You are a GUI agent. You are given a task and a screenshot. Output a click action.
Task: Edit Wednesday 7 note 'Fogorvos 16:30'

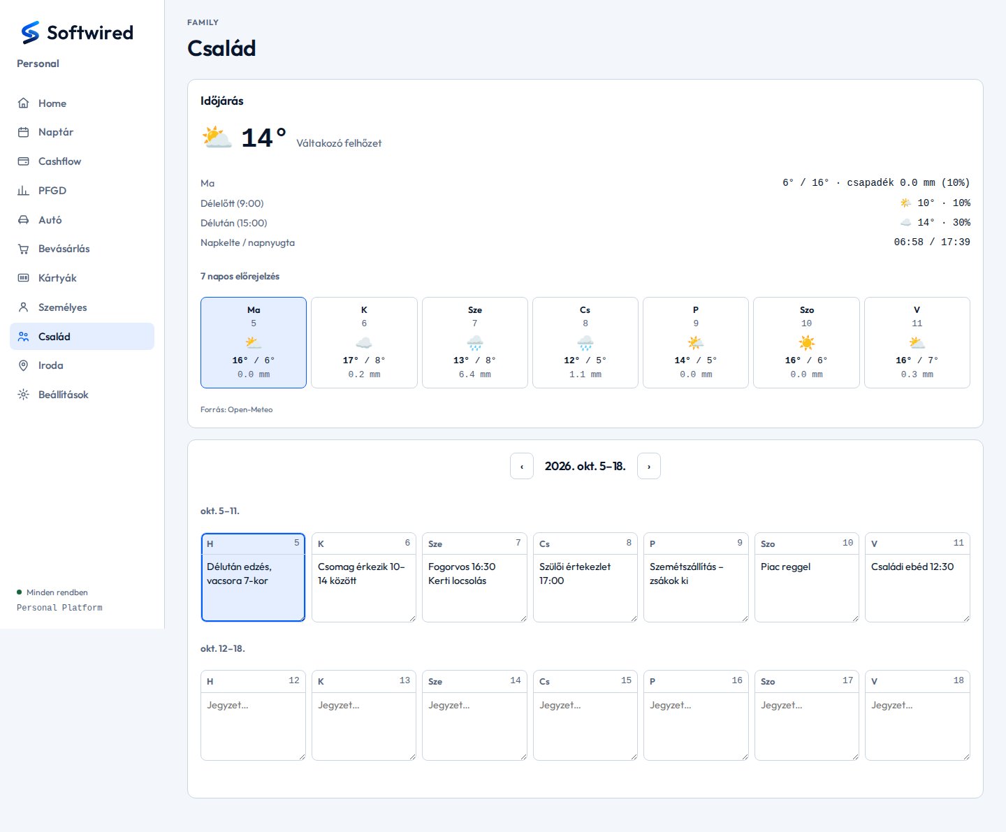475,587
